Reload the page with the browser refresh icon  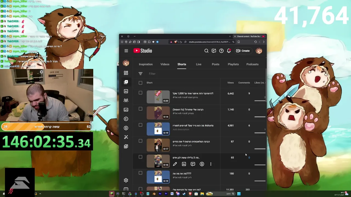256,42
